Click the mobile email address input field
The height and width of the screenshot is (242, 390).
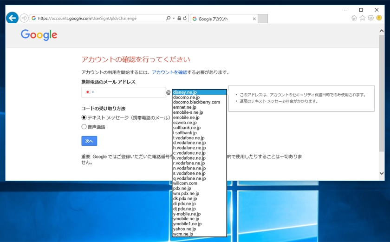pos(123,92)
